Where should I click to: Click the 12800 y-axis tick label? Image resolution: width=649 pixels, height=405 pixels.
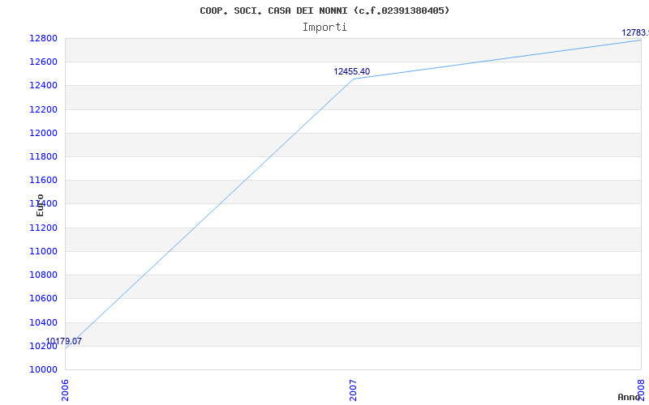[x=43, y=38]
